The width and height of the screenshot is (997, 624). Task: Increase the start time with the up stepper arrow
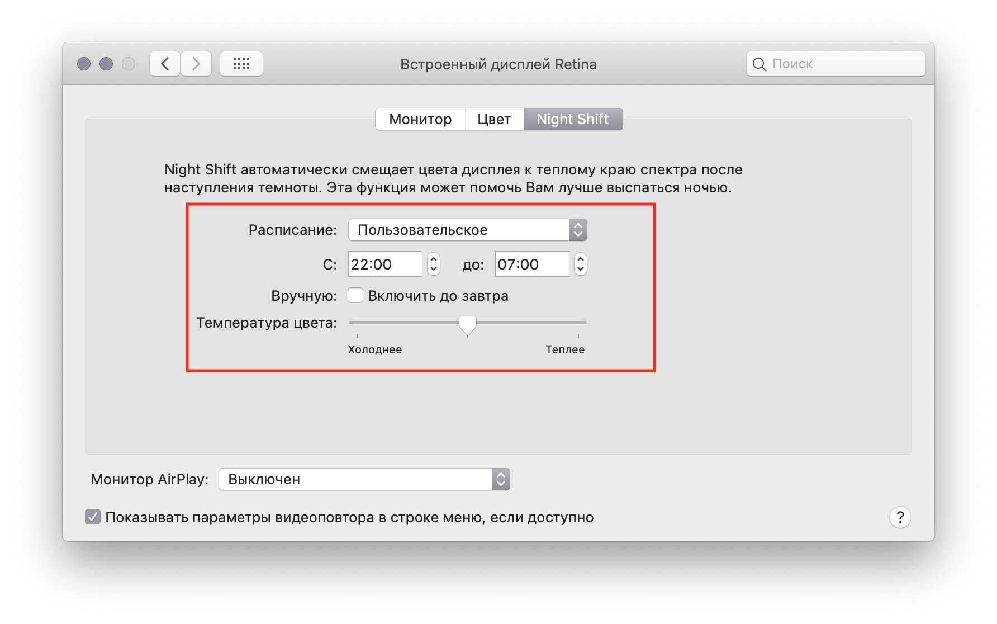coord(434,259)
